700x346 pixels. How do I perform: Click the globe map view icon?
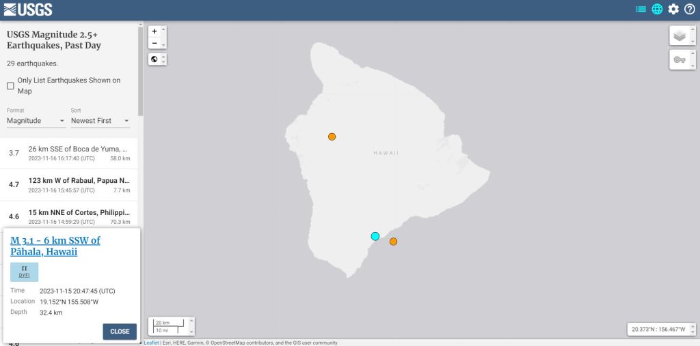[657, 9]
